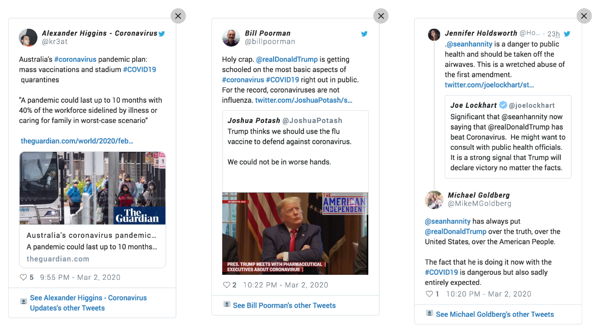Open Bill Poorman author name
Screen dimensions: 607x336
(268, 33)
